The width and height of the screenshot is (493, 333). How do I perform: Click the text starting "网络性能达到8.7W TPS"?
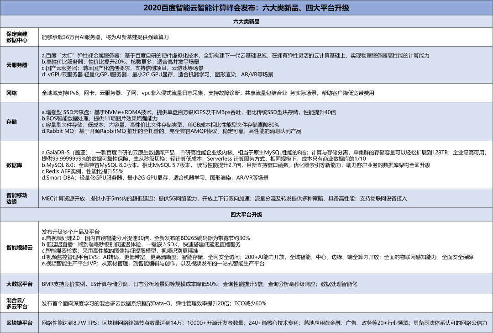click(264, 323)
